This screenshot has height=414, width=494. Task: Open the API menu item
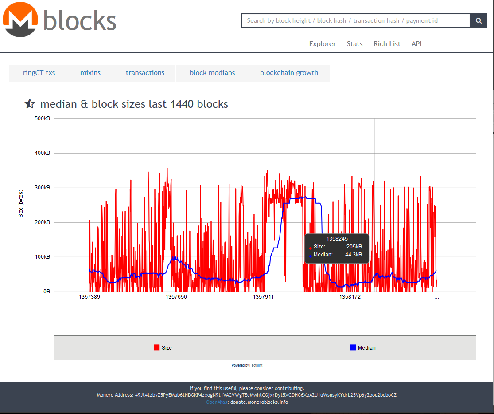click(416, 44)
